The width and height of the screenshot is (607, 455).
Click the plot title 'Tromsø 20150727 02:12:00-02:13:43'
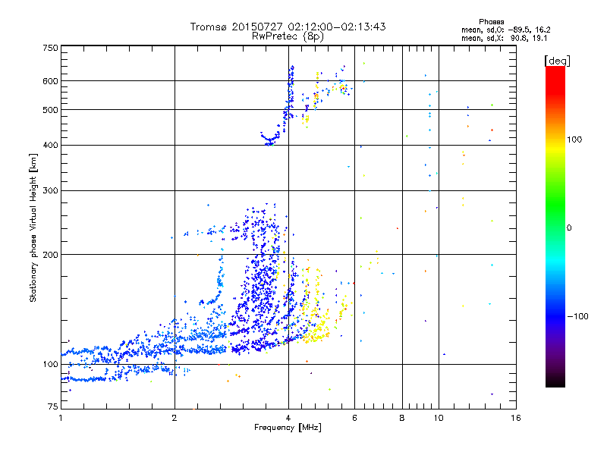coord(288,27)
